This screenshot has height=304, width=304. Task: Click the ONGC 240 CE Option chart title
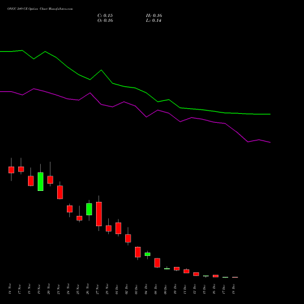click(40, 9)
